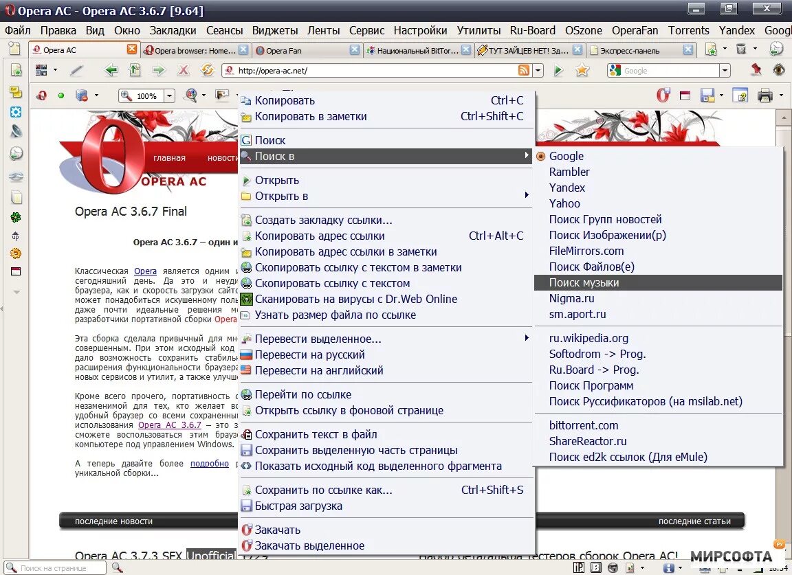Expand dropdown next to the printer icon

click(x=781, y=95)
